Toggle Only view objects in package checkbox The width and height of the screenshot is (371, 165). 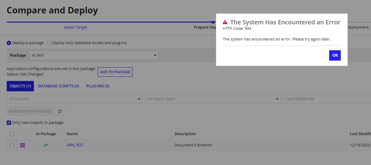click(9, 122)
